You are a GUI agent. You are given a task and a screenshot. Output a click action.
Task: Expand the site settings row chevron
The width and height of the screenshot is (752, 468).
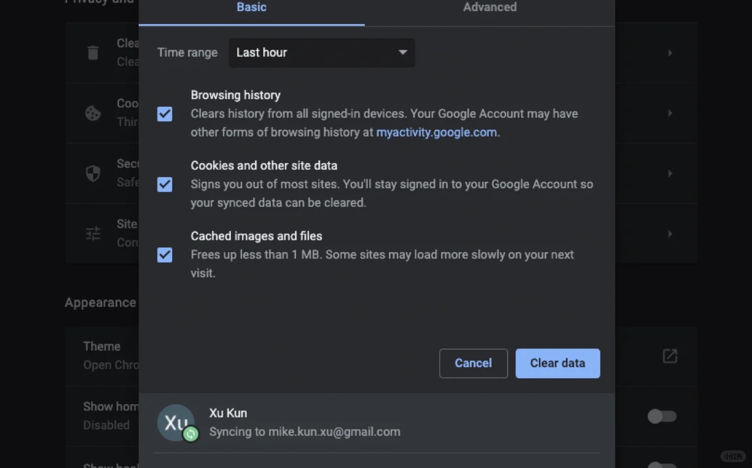(x=670, y=234)
